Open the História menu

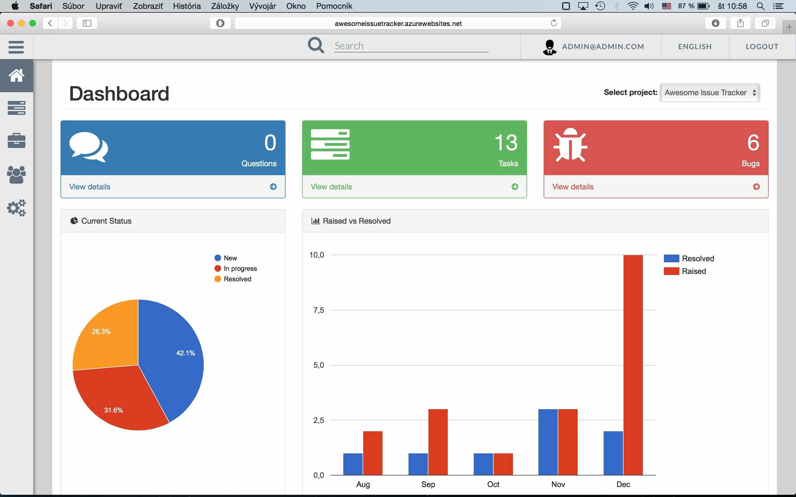point(187,6)
